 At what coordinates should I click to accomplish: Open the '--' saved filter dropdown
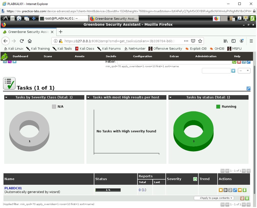244,71
